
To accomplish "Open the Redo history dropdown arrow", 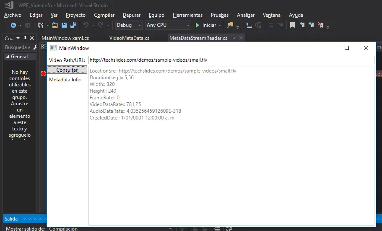I will pos(108,25).
